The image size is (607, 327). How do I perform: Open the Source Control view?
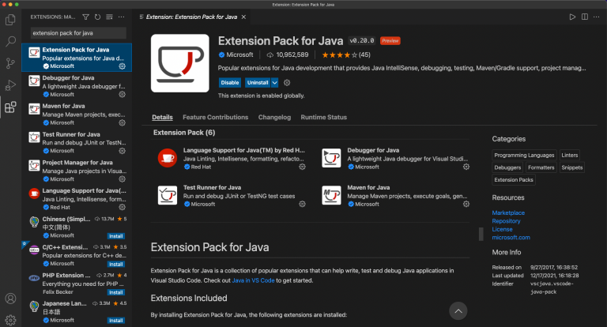(x=10, y=63)
